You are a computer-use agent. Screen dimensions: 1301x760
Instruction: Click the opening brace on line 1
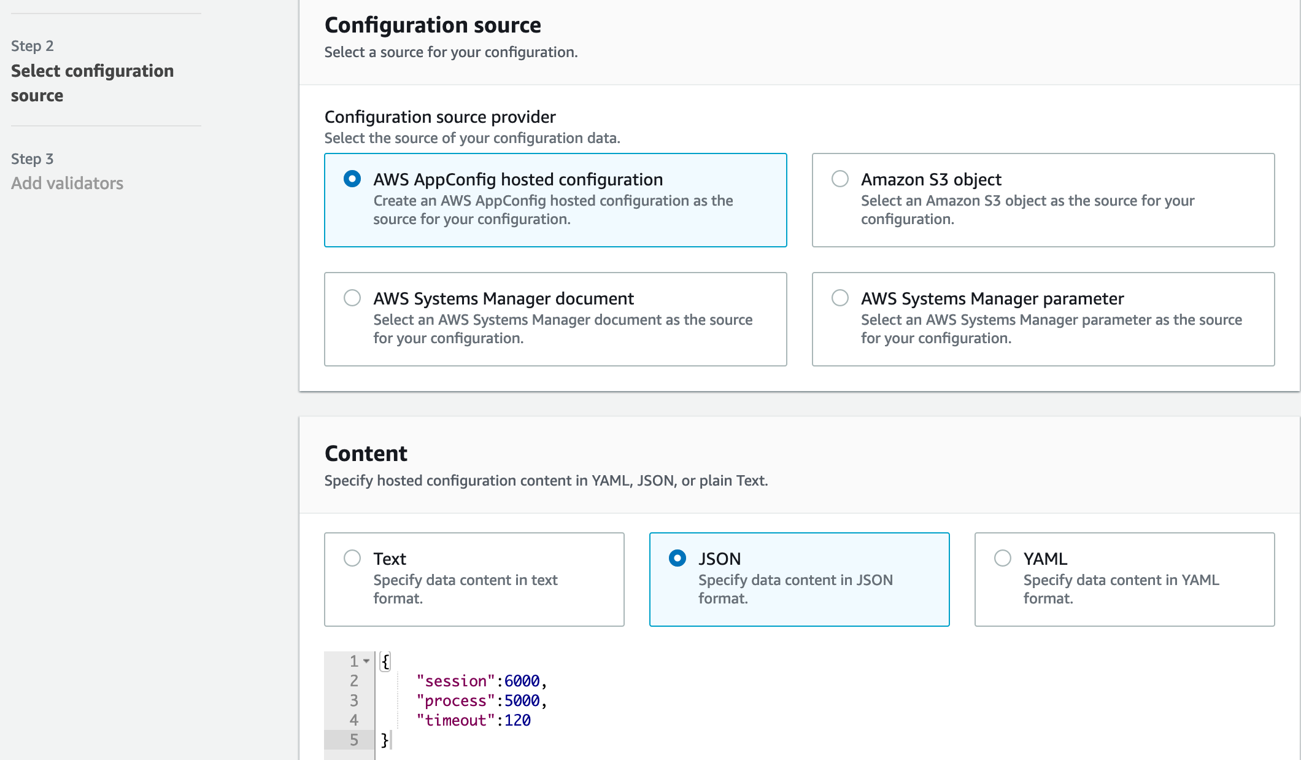pyautogui.click(x=385, y=661)
